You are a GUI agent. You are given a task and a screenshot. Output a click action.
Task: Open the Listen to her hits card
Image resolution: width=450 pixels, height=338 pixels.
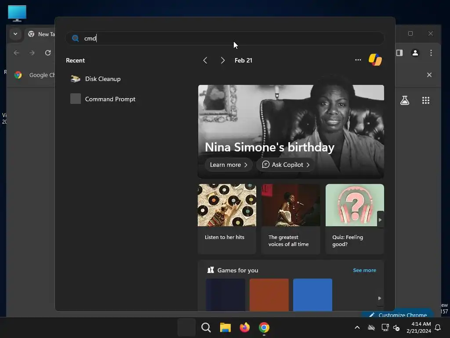(x=227, y=219)
